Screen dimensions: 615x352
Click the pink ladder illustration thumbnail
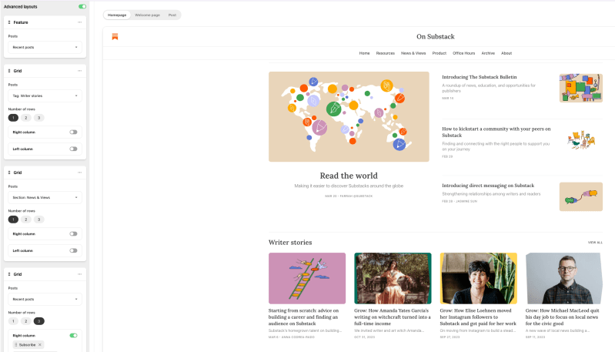[307, 278]
